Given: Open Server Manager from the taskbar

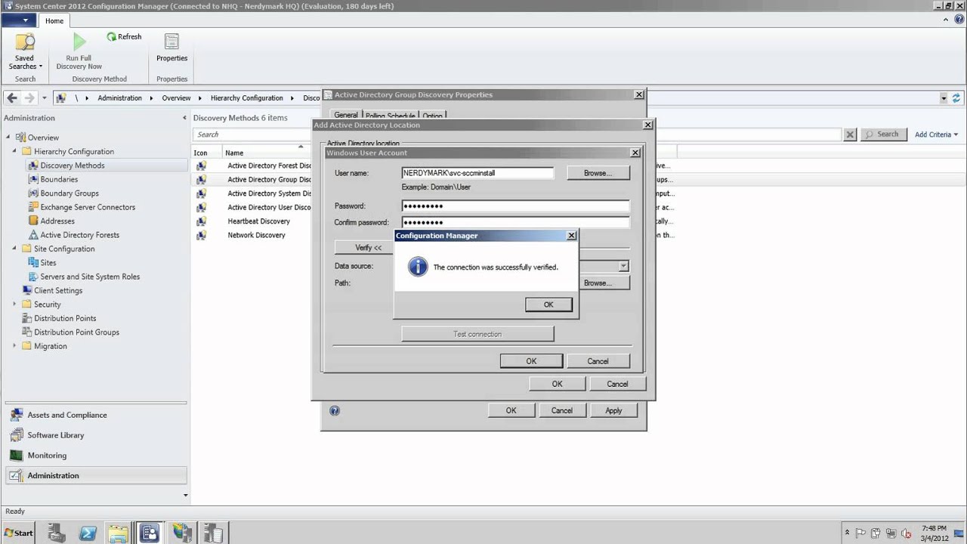Looking at the screenshot, I should (x=57, y=533).
